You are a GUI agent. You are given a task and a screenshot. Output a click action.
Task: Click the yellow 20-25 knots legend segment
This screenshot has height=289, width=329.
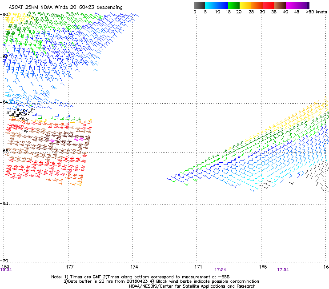pos(245,5)
